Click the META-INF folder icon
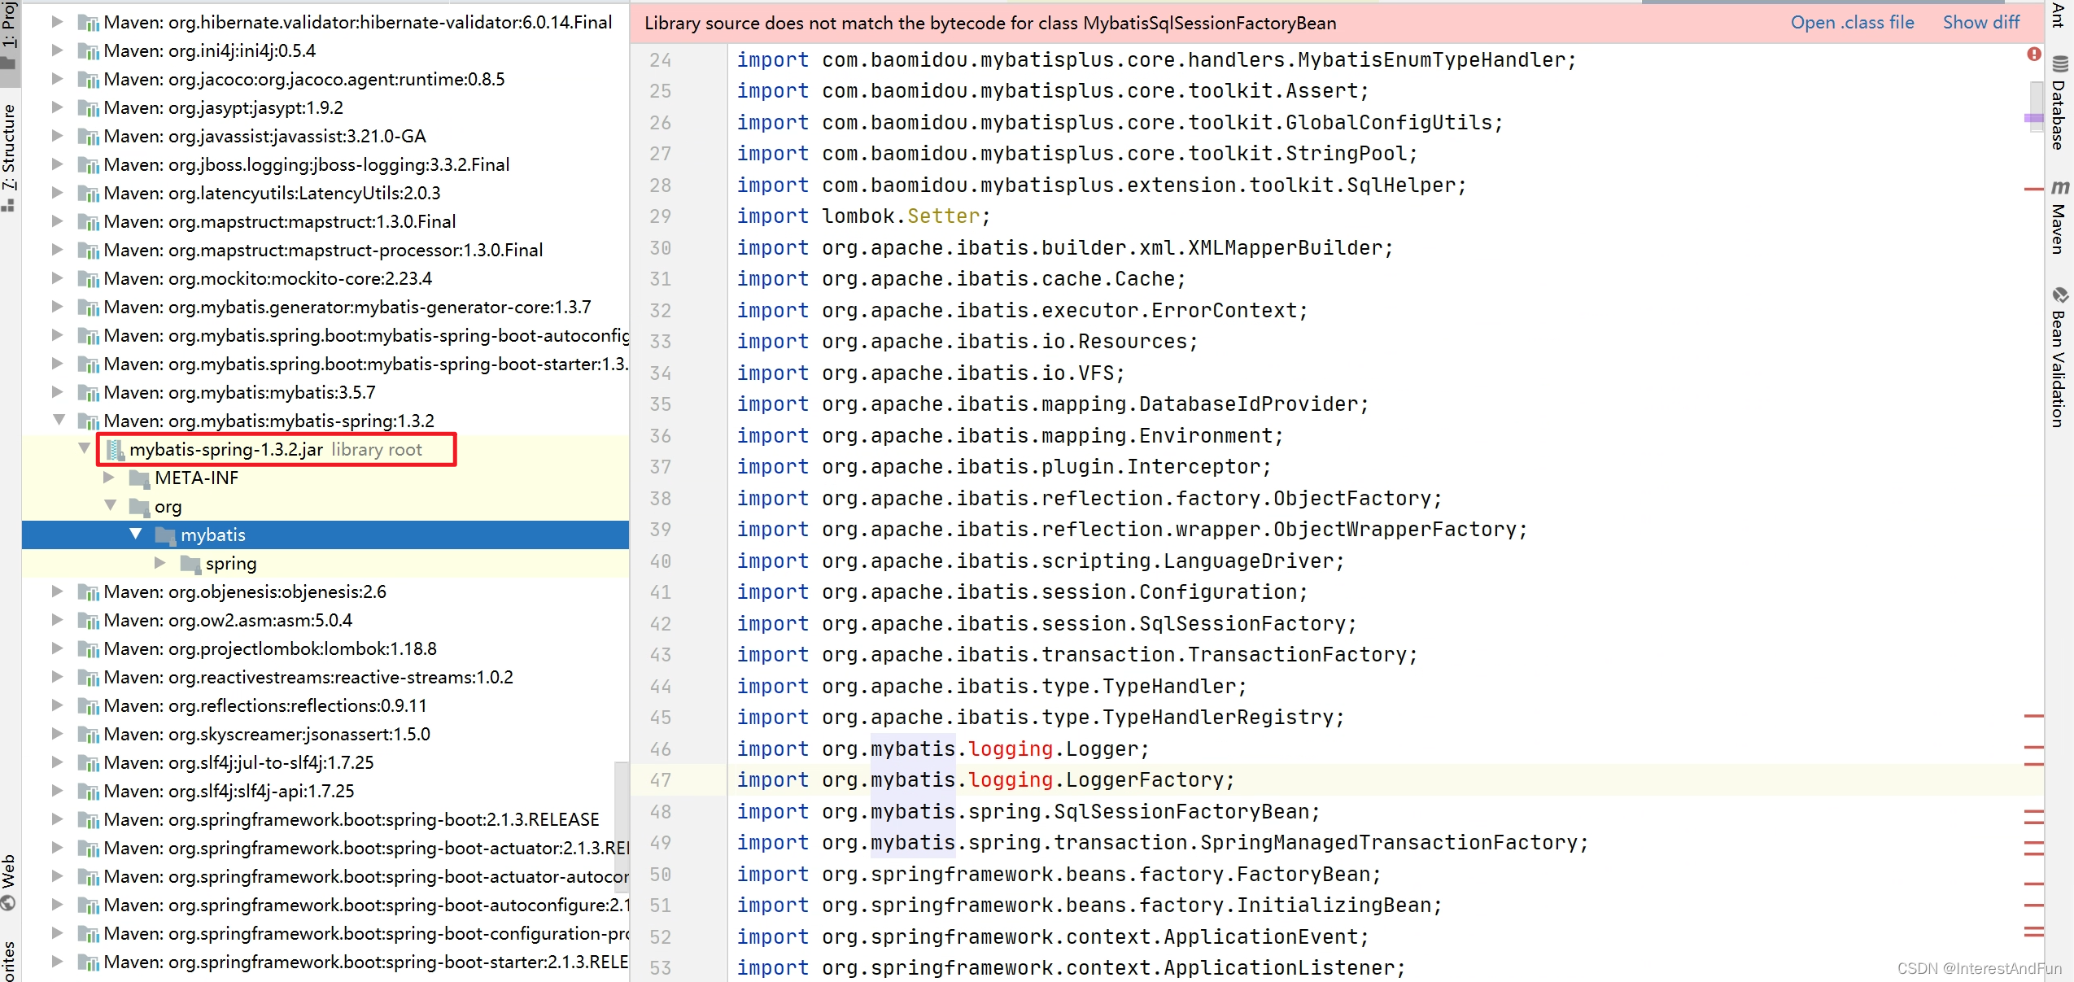 pos(140,478)
